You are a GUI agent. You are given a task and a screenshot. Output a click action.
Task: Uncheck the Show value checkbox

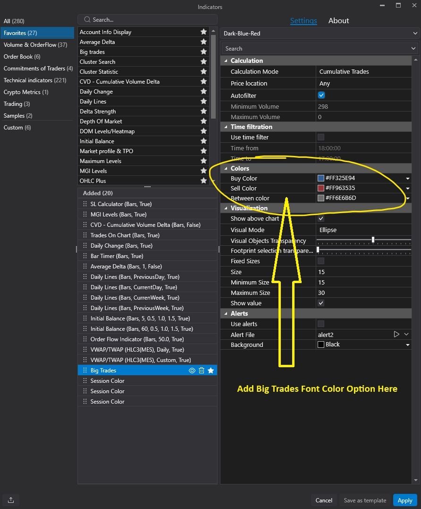tap(321, 303)
